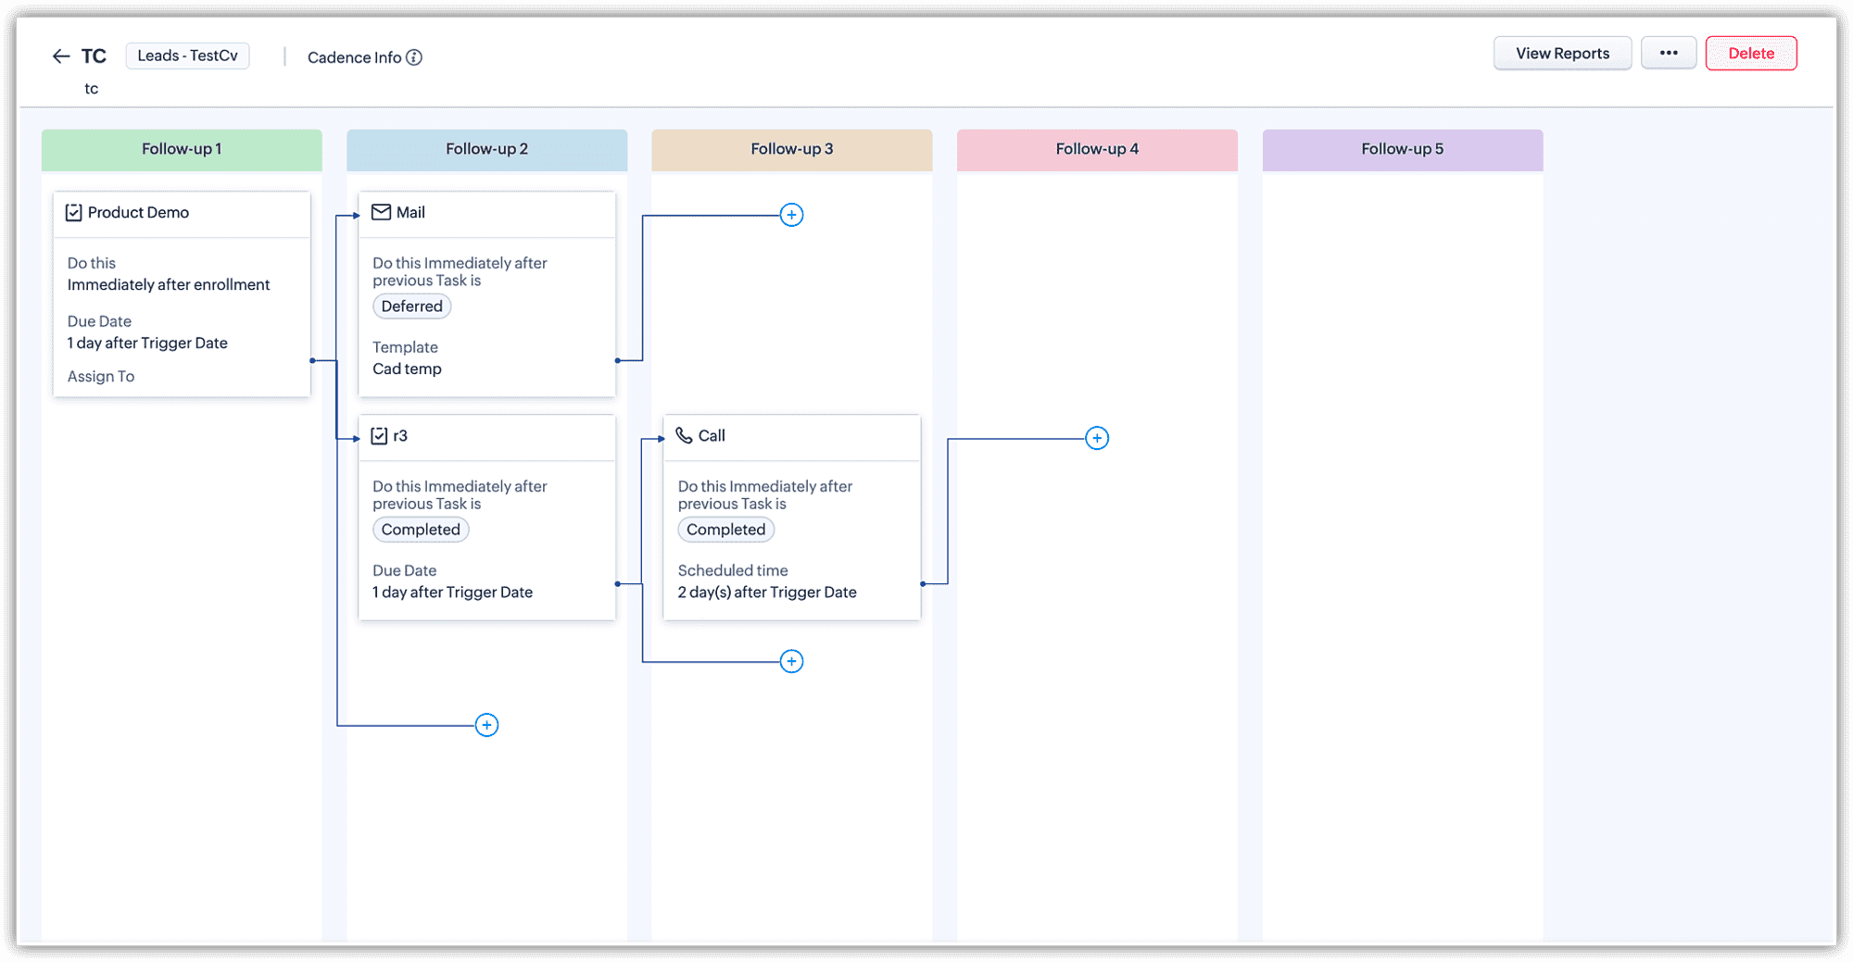1853x962 pixels.
Task: Open the more options ellipsis menu
Action: point(1669,54)
